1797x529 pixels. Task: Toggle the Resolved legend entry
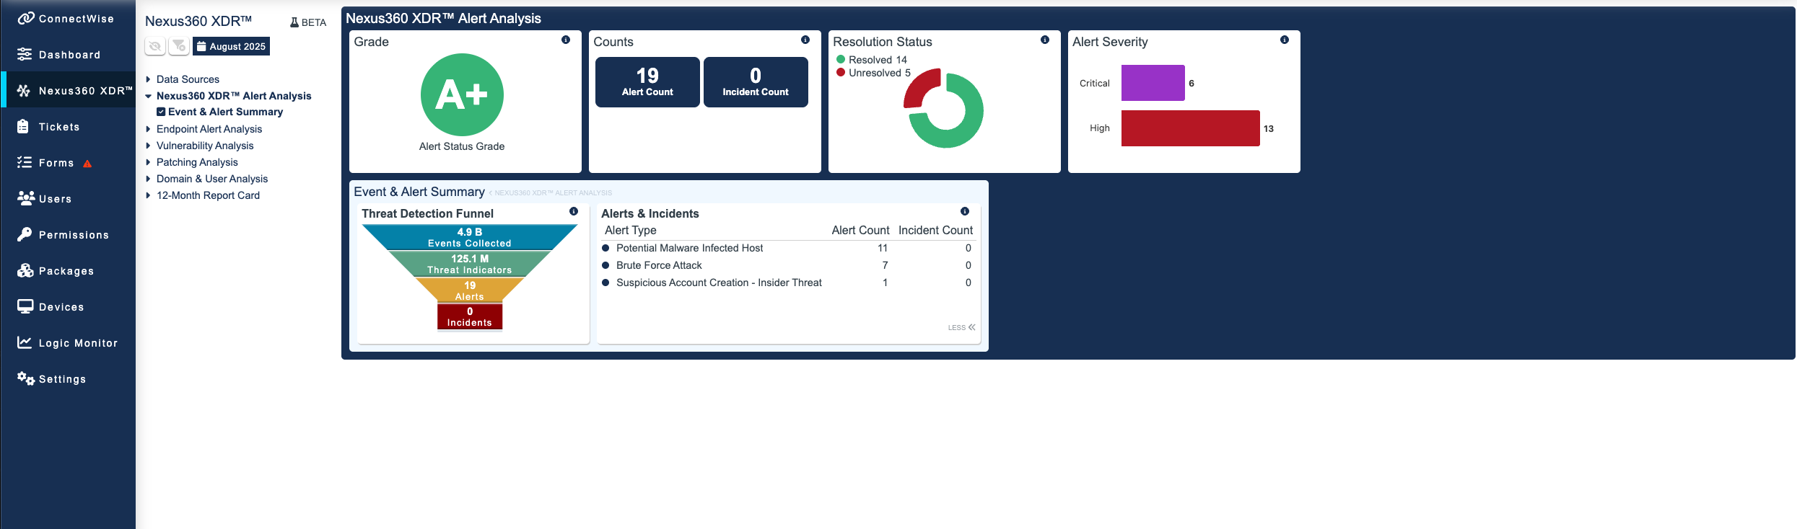click(872, 60)
